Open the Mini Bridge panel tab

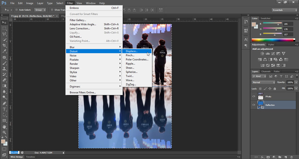[x=17, y=157]
